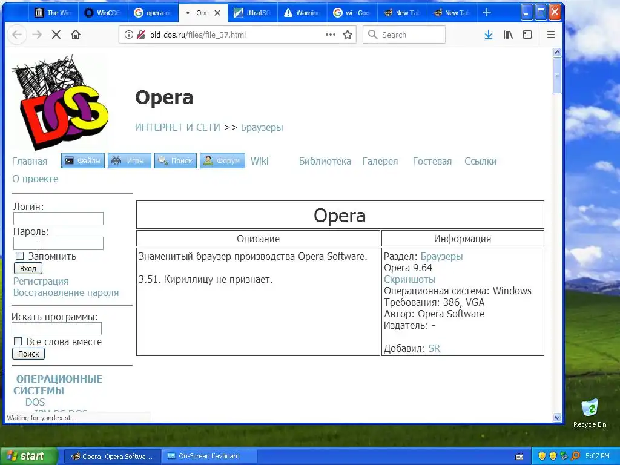
Task: Toggle the sidebar view icon
Action: [527, 35]
